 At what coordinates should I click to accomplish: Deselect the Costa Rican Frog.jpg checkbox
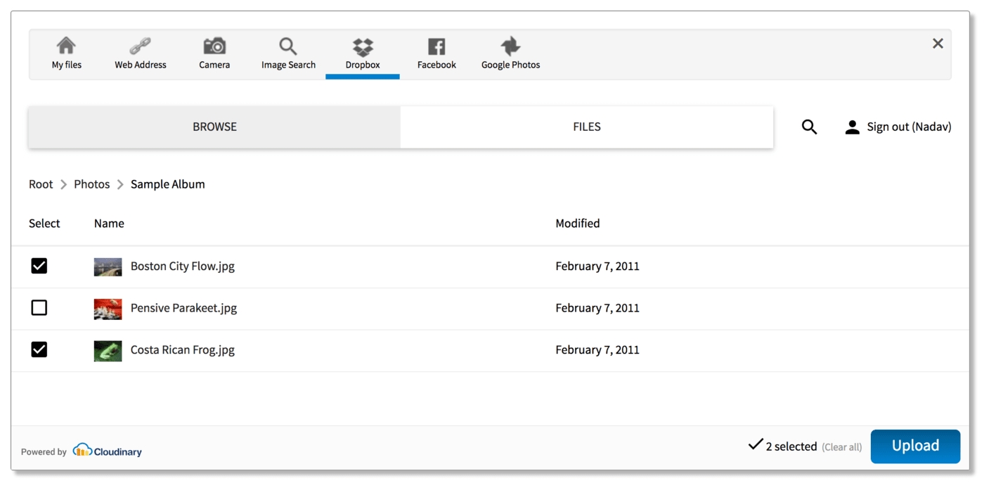tap(39, 349)
